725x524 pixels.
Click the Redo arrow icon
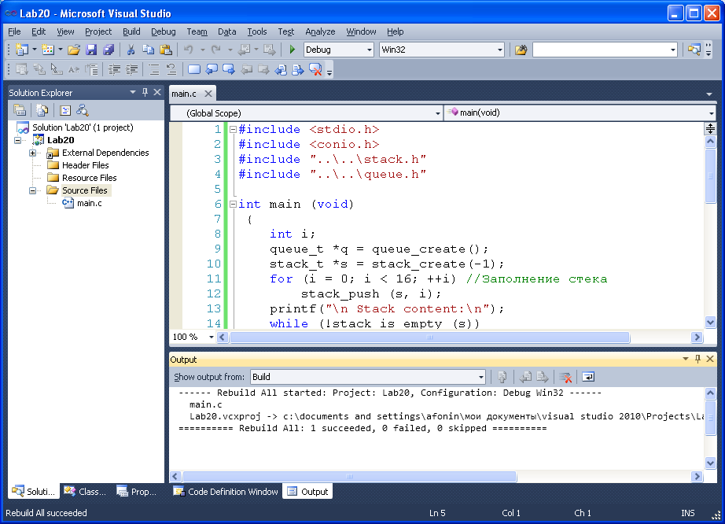point(216,50)
